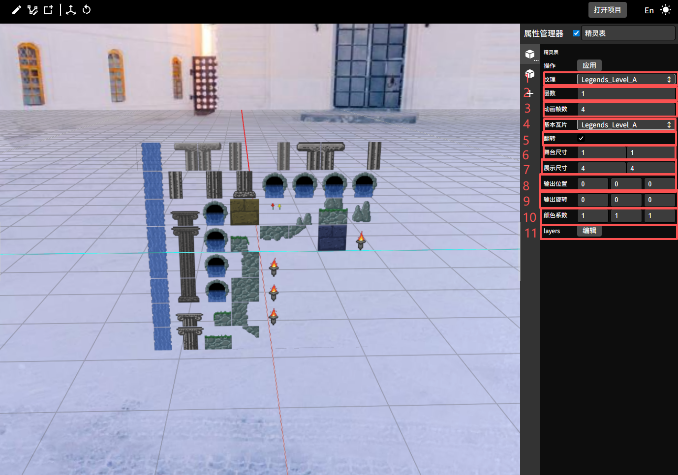Click the 输出旋转 Z value field
Viewport: 678px width, 475px height.
[x=659, y=200]
